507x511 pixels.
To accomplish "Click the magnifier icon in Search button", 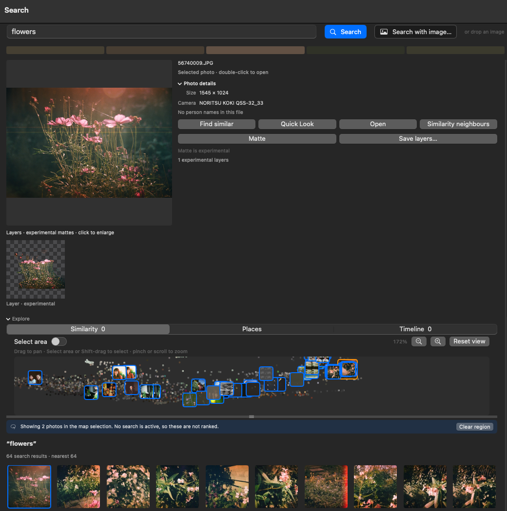I will tap(333, 32).
